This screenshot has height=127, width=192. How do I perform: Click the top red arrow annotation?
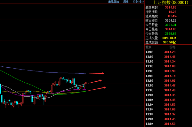(96, 73)
